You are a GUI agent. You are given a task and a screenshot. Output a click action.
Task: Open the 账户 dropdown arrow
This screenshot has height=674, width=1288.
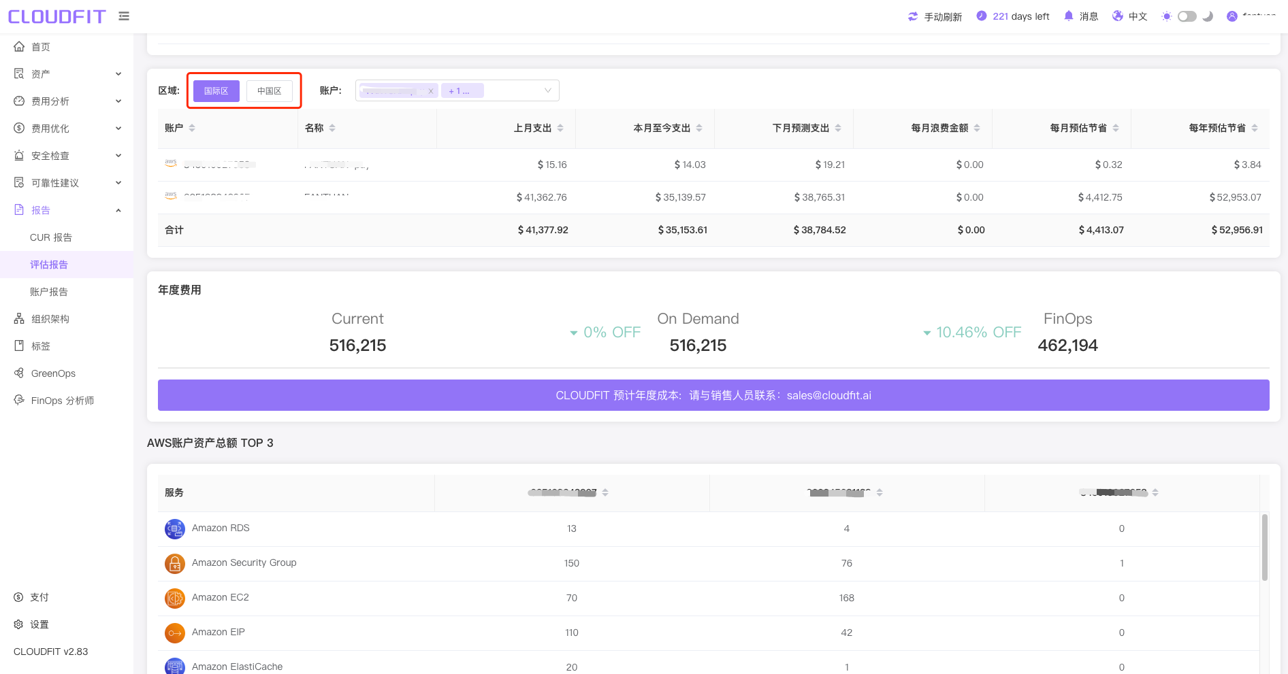click(547, 90)
